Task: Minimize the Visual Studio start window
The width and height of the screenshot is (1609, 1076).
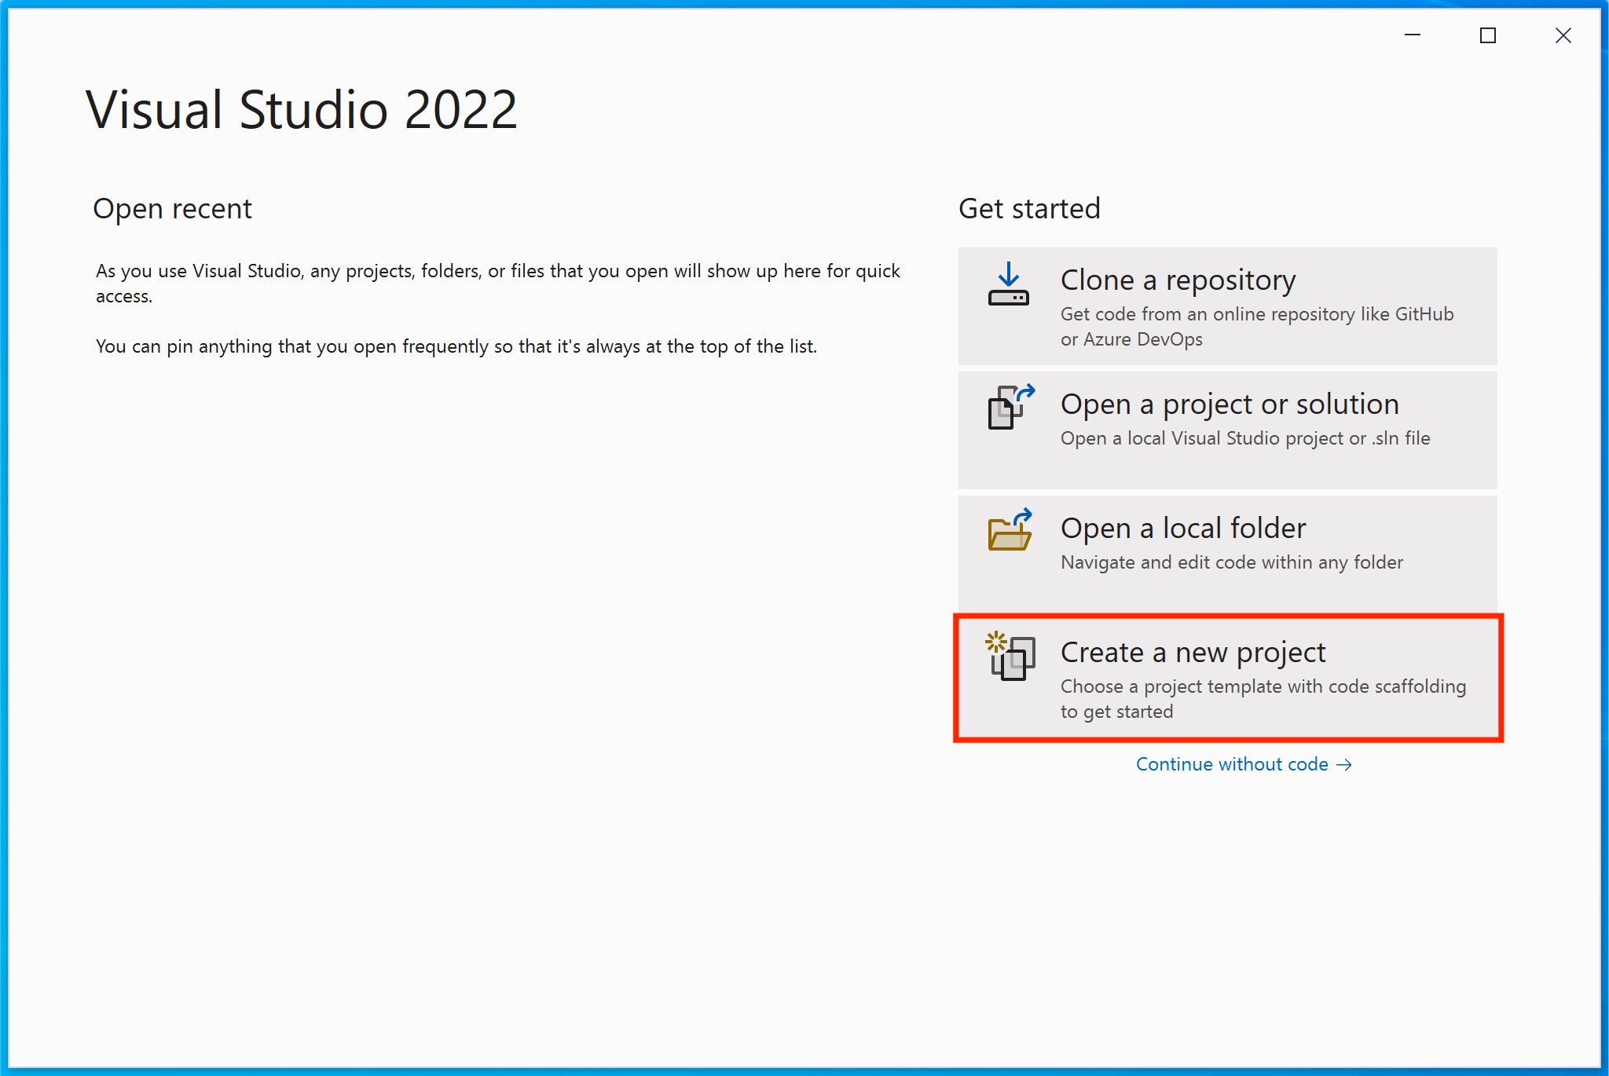Action: tap(1413, 35)
